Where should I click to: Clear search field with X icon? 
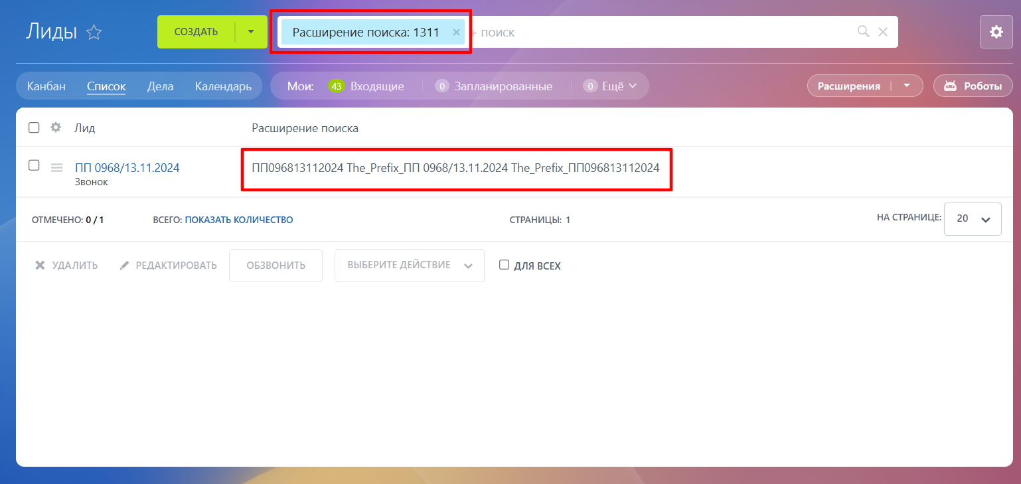point(883,32)
